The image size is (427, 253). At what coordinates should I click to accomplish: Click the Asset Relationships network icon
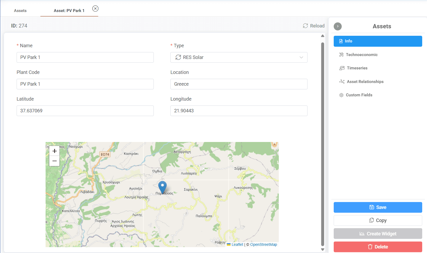tap(342, 81)
